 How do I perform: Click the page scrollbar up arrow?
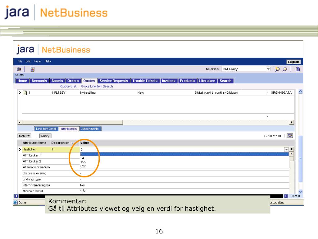(x=301, y=91)
